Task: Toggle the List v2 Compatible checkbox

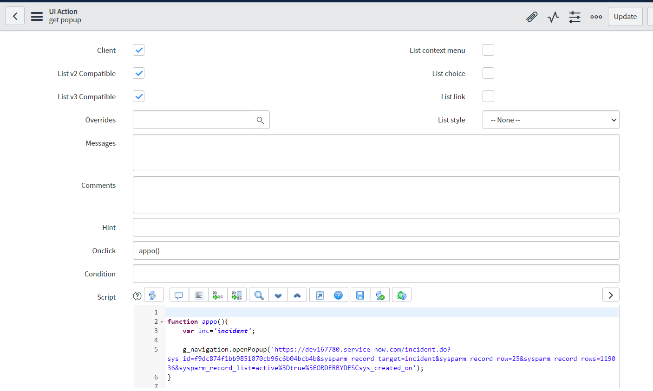Action: point(138,73)
